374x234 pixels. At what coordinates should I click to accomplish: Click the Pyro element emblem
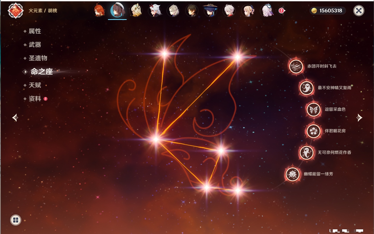16,11
